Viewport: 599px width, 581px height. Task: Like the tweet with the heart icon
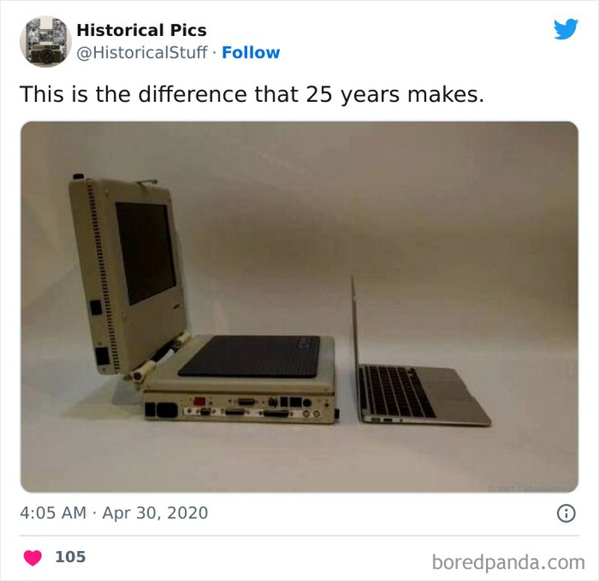33,557
